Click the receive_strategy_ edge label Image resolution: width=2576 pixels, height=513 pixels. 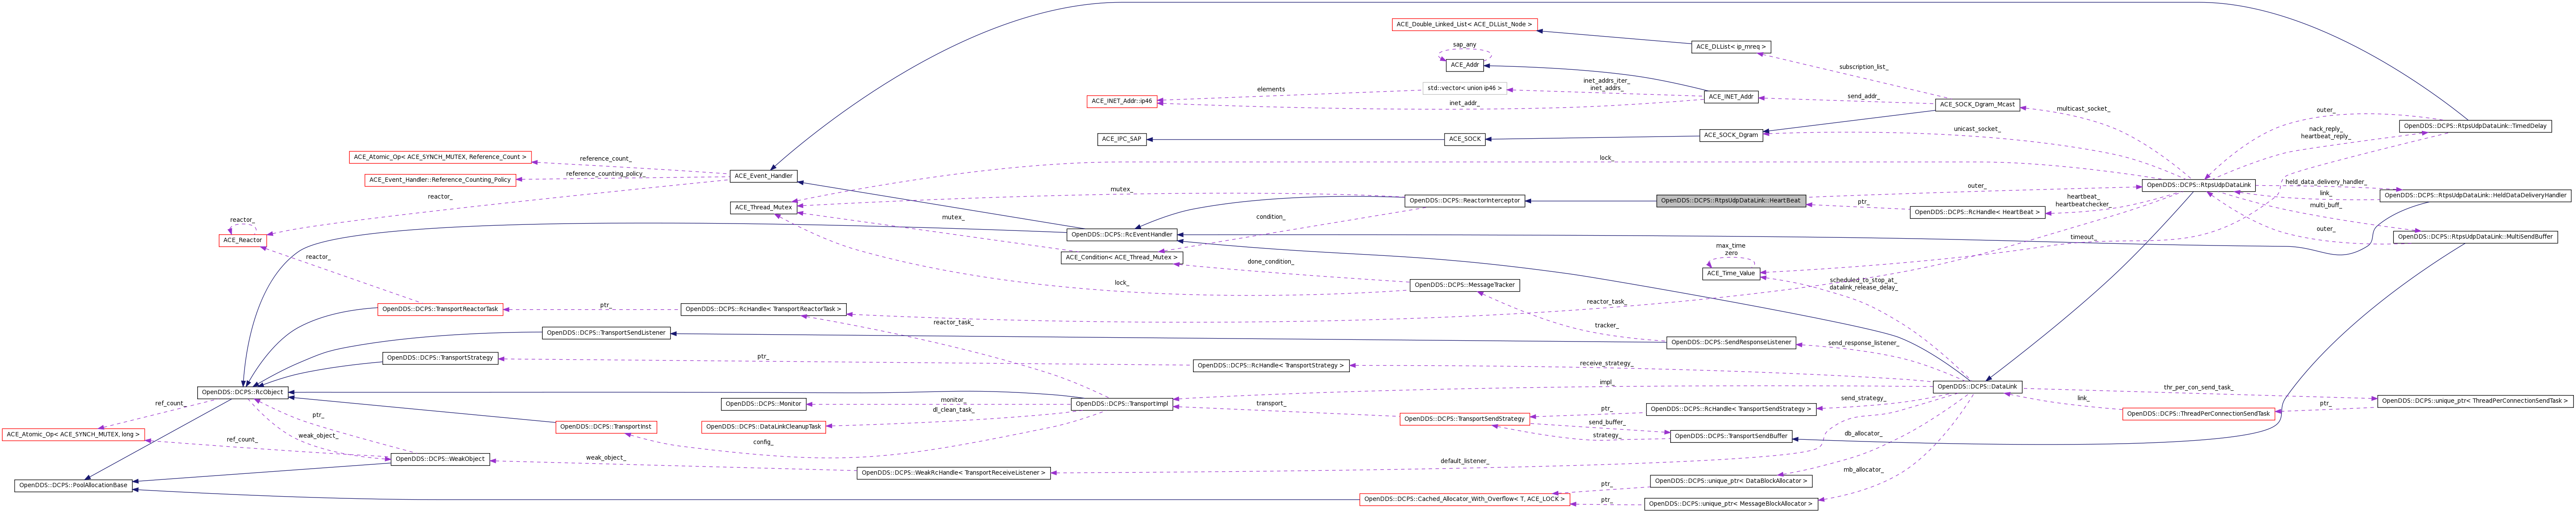(x=1606, y=363)
